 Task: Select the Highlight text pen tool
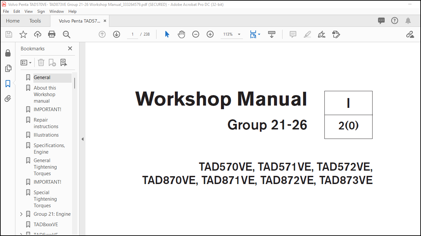[x=307, y=34]
